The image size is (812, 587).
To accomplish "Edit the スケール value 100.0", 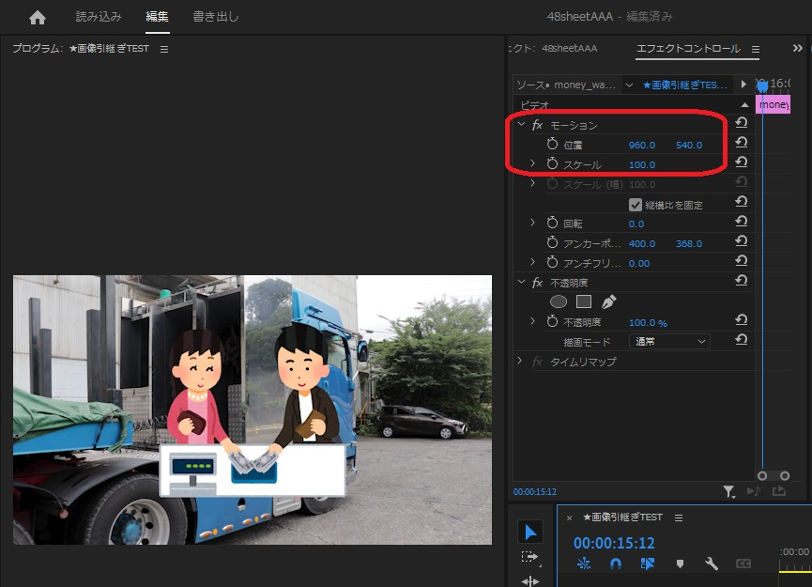I will coord(642,164).
